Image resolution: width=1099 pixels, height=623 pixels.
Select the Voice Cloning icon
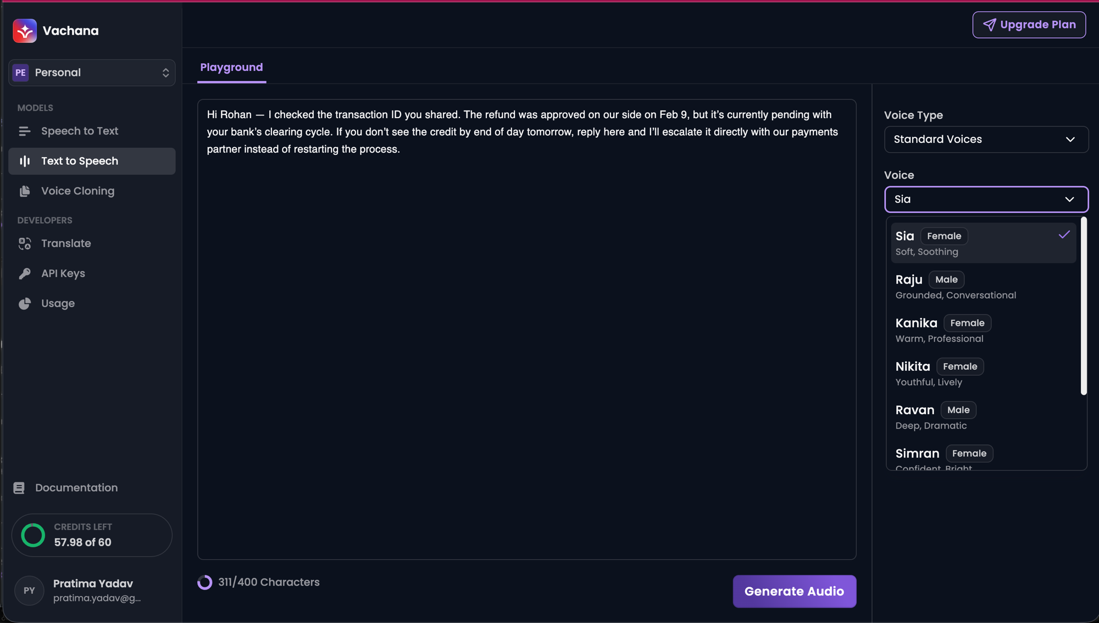[25, 191]
